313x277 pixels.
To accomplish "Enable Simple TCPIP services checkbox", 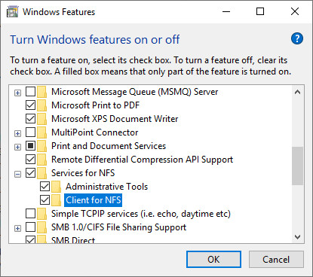I will coord(30,214).
